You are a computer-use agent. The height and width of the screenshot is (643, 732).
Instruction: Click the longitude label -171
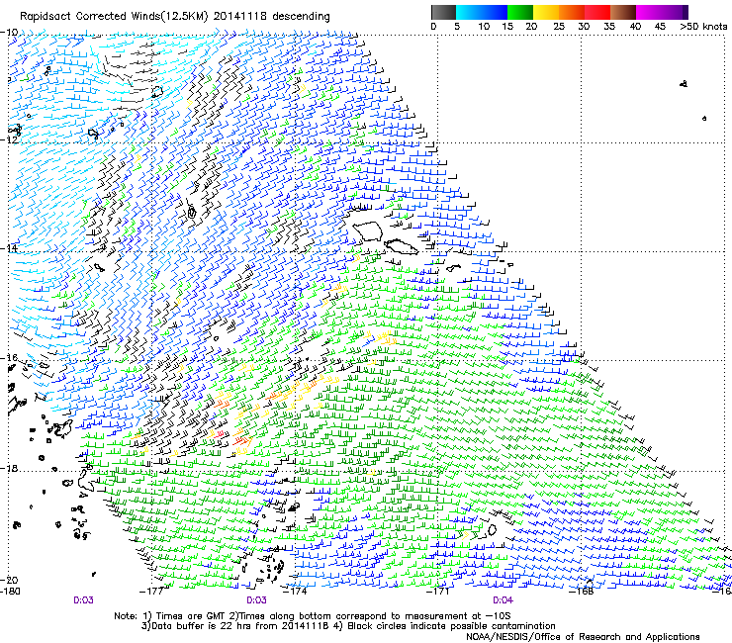point(438,592)
